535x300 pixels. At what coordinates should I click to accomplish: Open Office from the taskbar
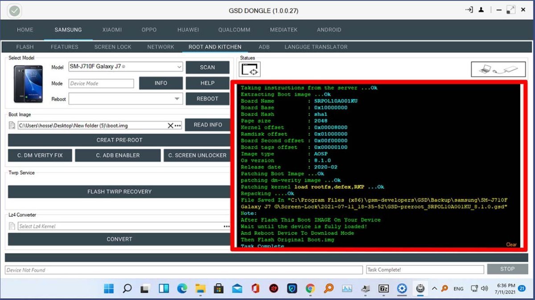[x=255, y=288]
